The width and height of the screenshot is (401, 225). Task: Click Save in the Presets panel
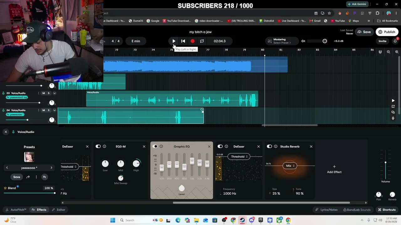tap(17, 177)
